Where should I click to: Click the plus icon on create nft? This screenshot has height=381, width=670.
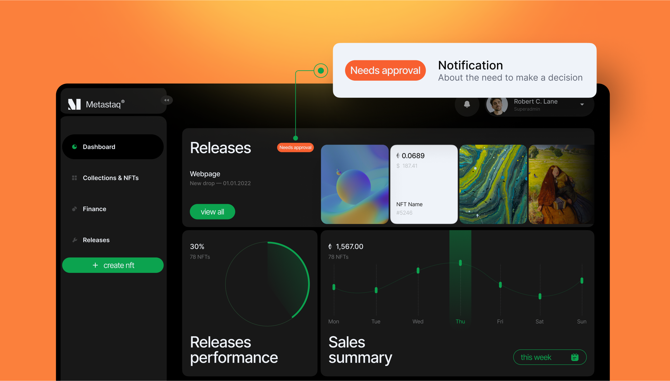95,265
